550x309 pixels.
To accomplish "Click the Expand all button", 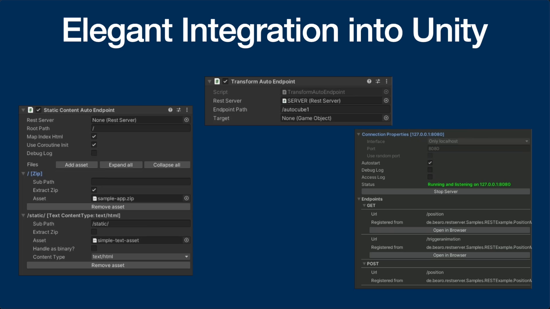I will pos(121,165).
